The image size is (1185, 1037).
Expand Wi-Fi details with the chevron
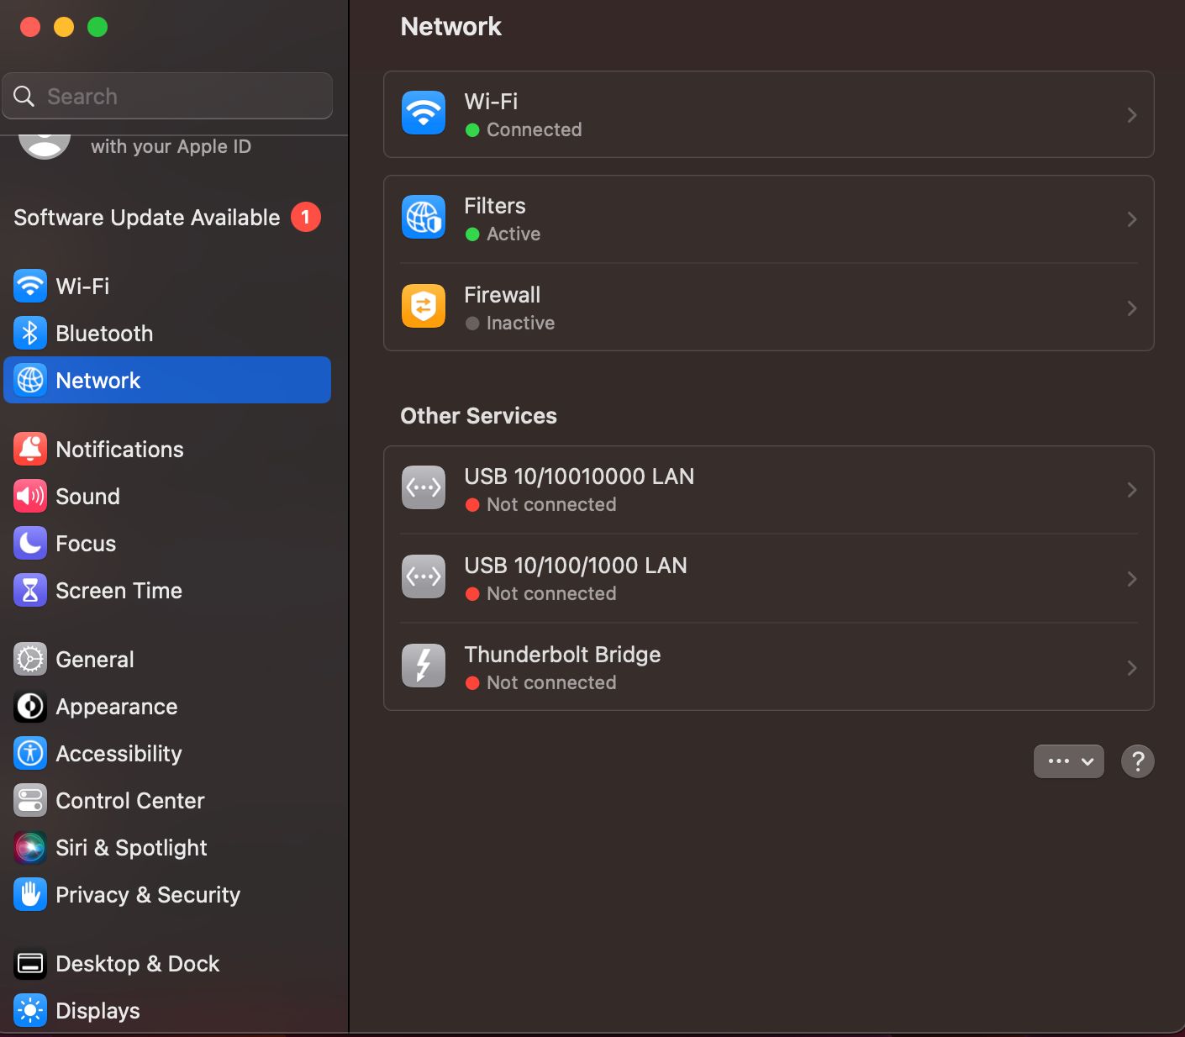1131,115
